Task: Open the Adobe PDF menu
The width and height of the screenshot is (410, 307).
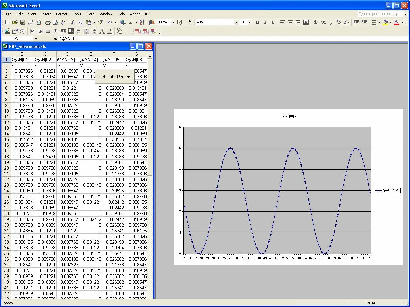Action: coord(139,14)
